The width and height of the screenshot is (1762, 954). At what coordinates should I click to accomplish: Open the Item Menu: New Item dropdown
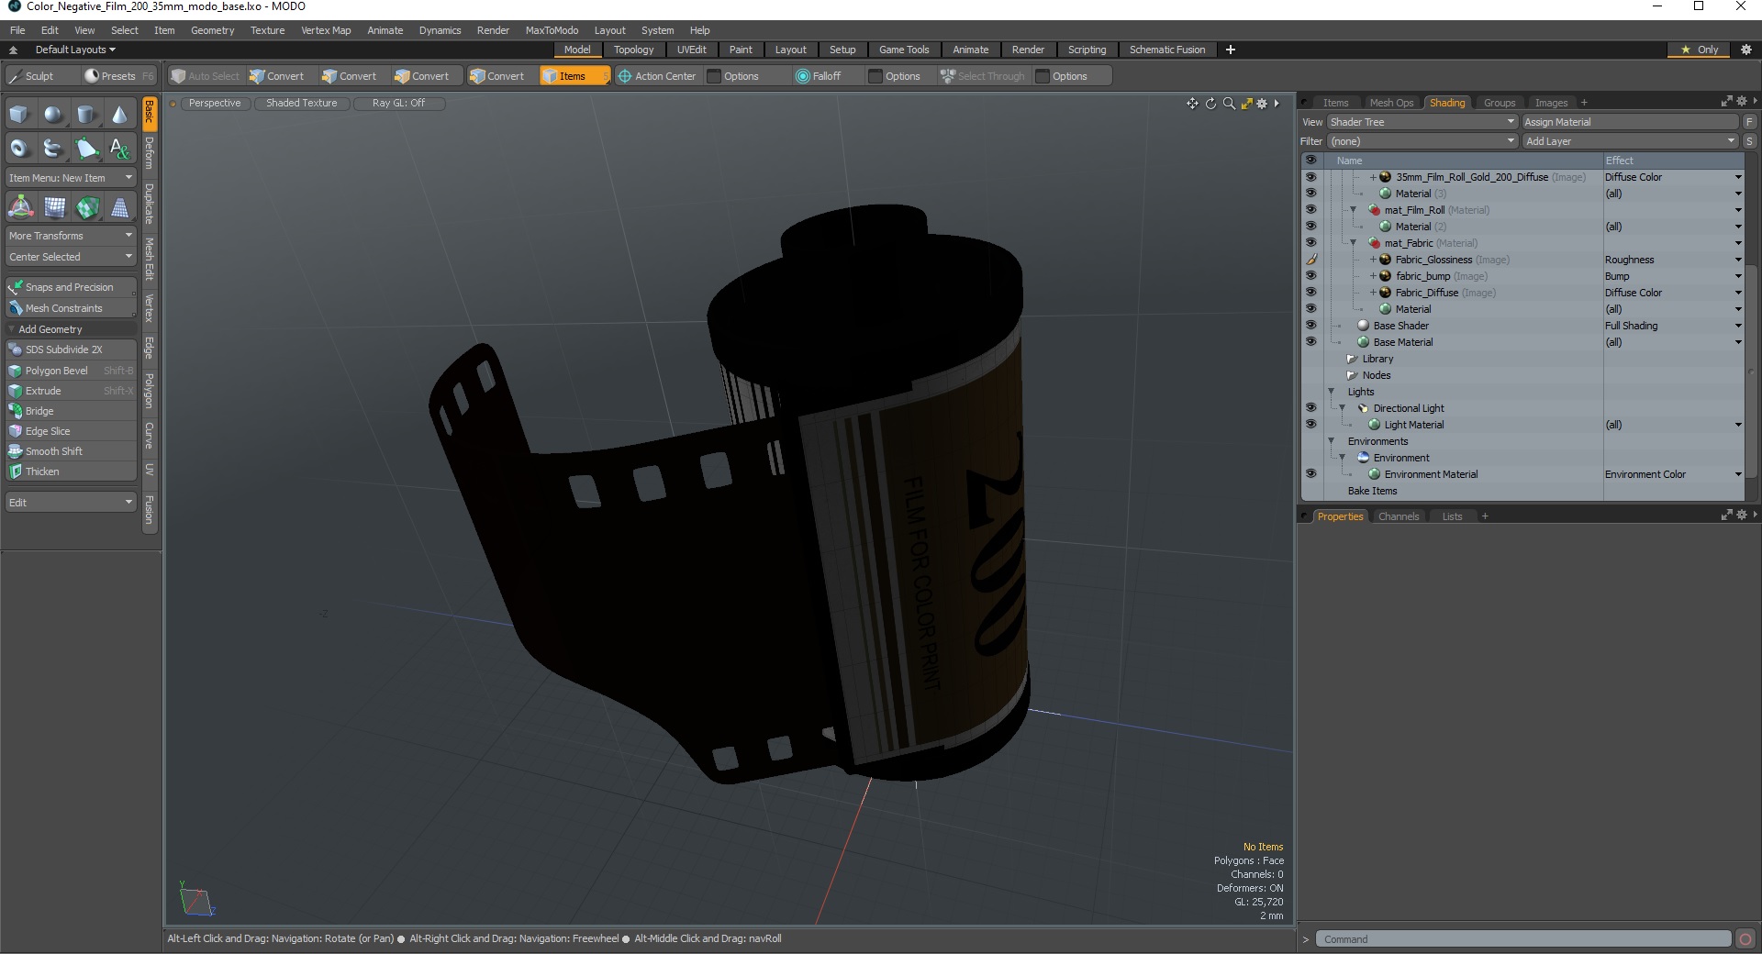click(x=71, y=178)
